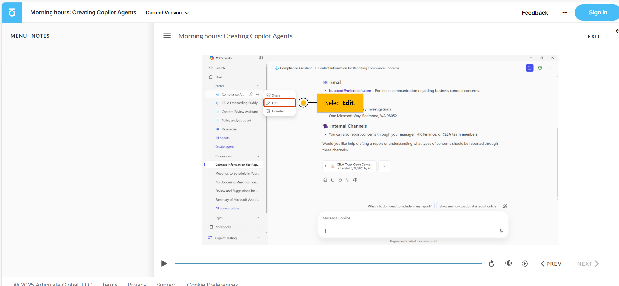619x286 pixels.
Task: Expand the references dropdown chevron
Action: [x=384, y=166]
